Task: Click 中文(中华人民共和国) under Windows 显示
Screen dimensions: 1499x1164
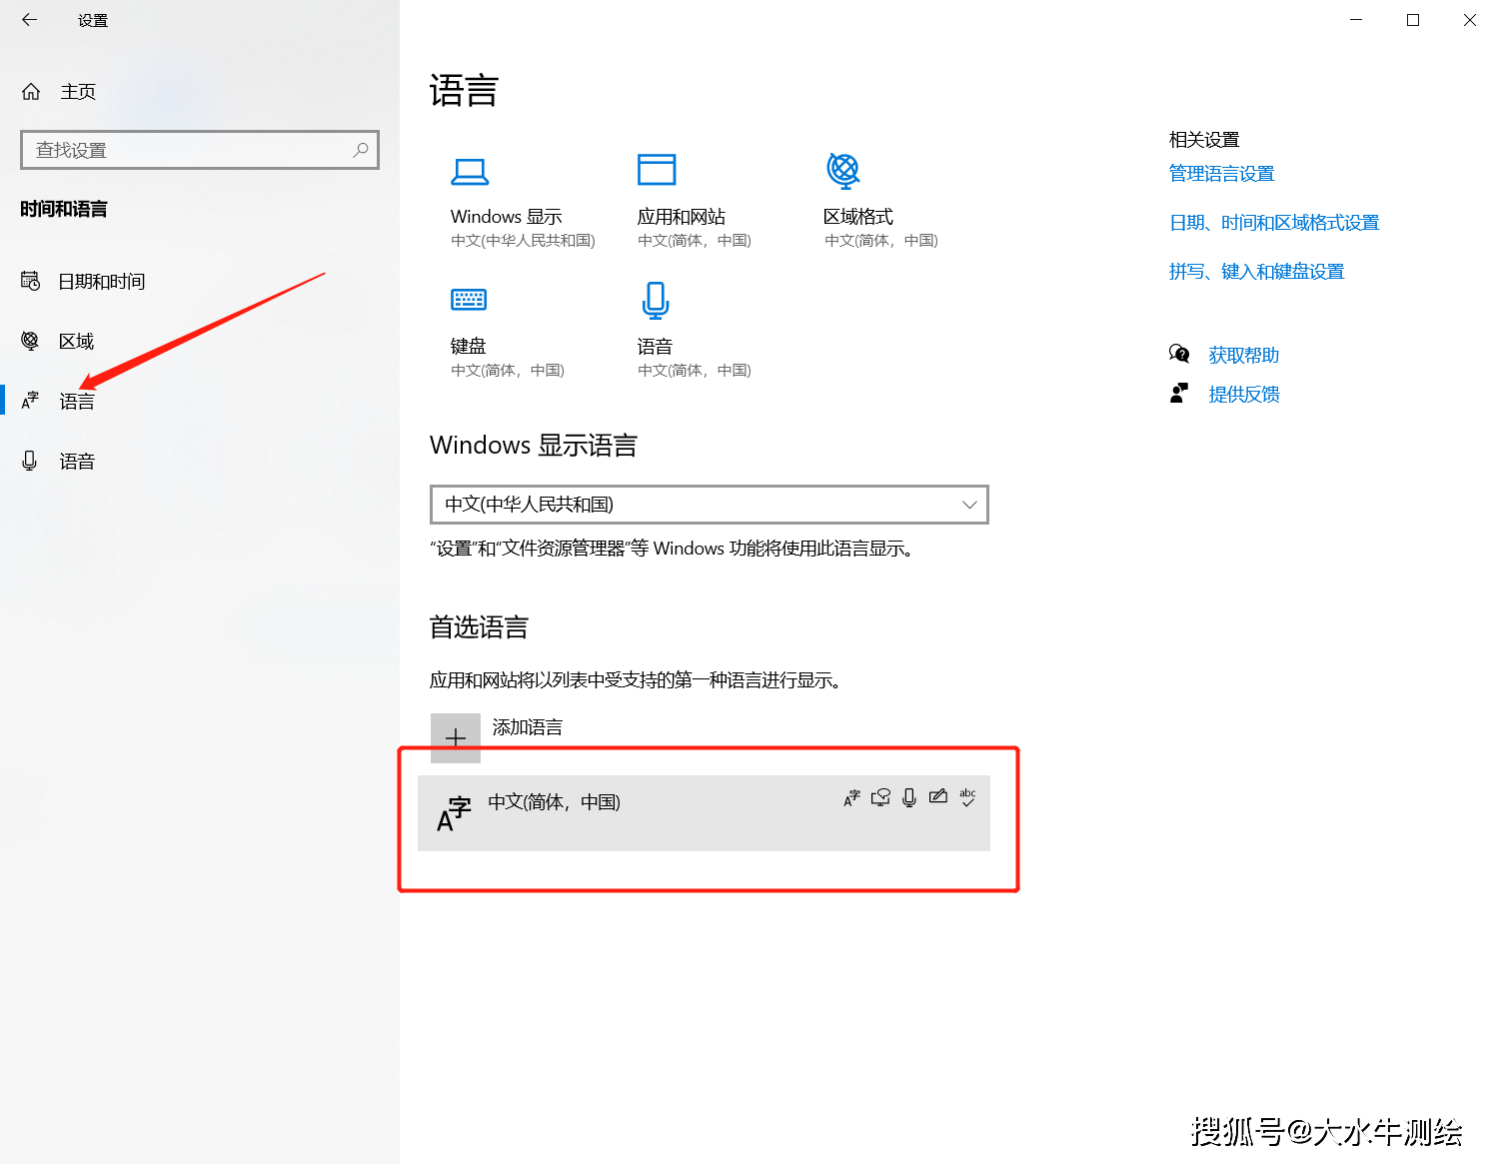Action: [523, 241]
